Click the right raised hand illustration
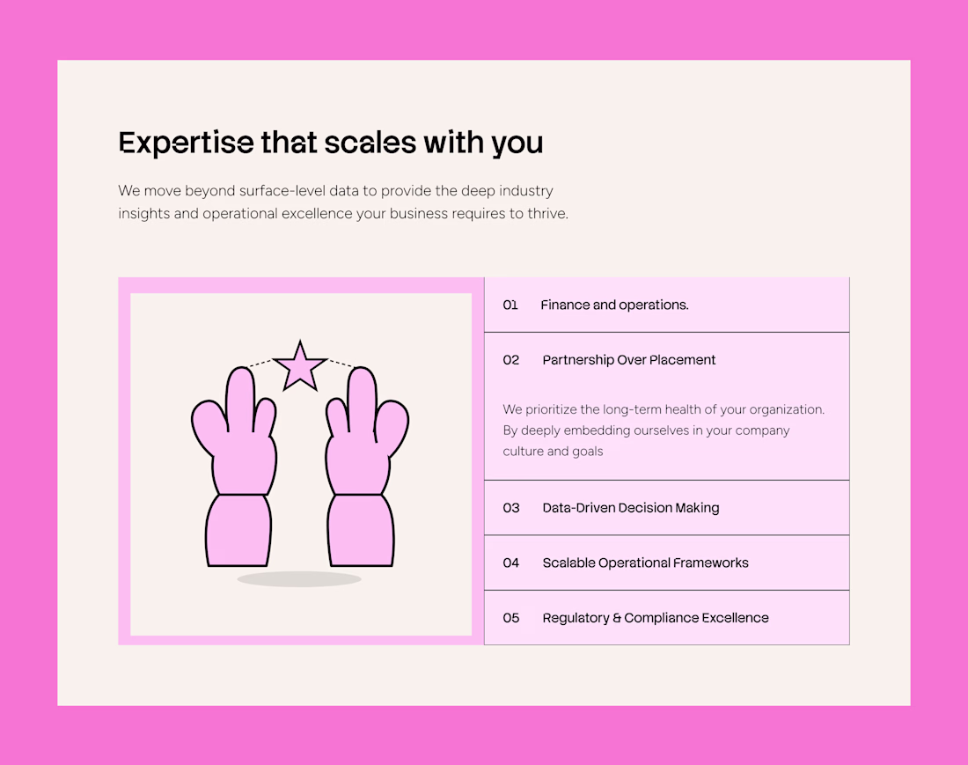 tap(363, 467)
